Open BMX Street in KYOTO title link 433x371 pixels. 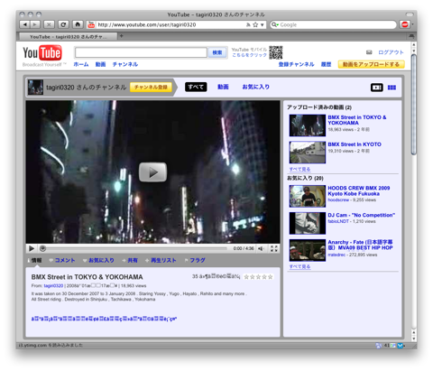tap(355, 144)
